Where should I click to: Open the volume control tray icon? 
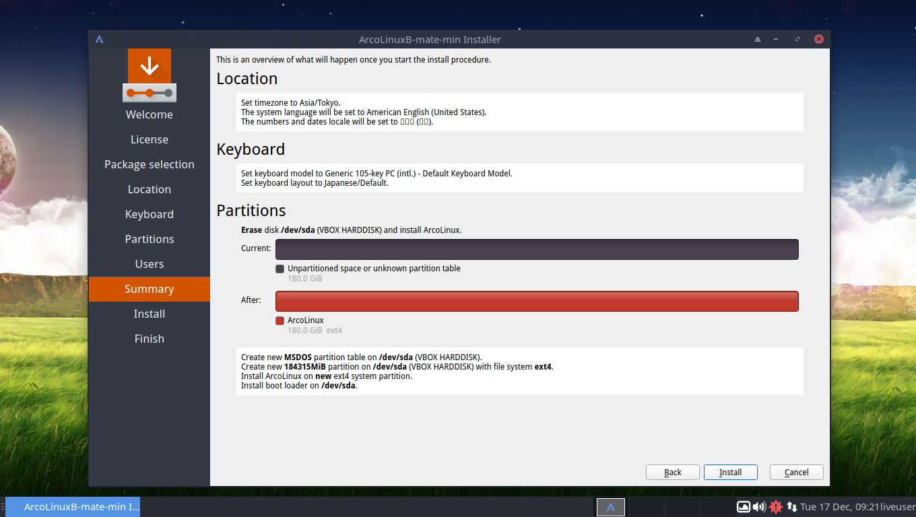point(759,507)
